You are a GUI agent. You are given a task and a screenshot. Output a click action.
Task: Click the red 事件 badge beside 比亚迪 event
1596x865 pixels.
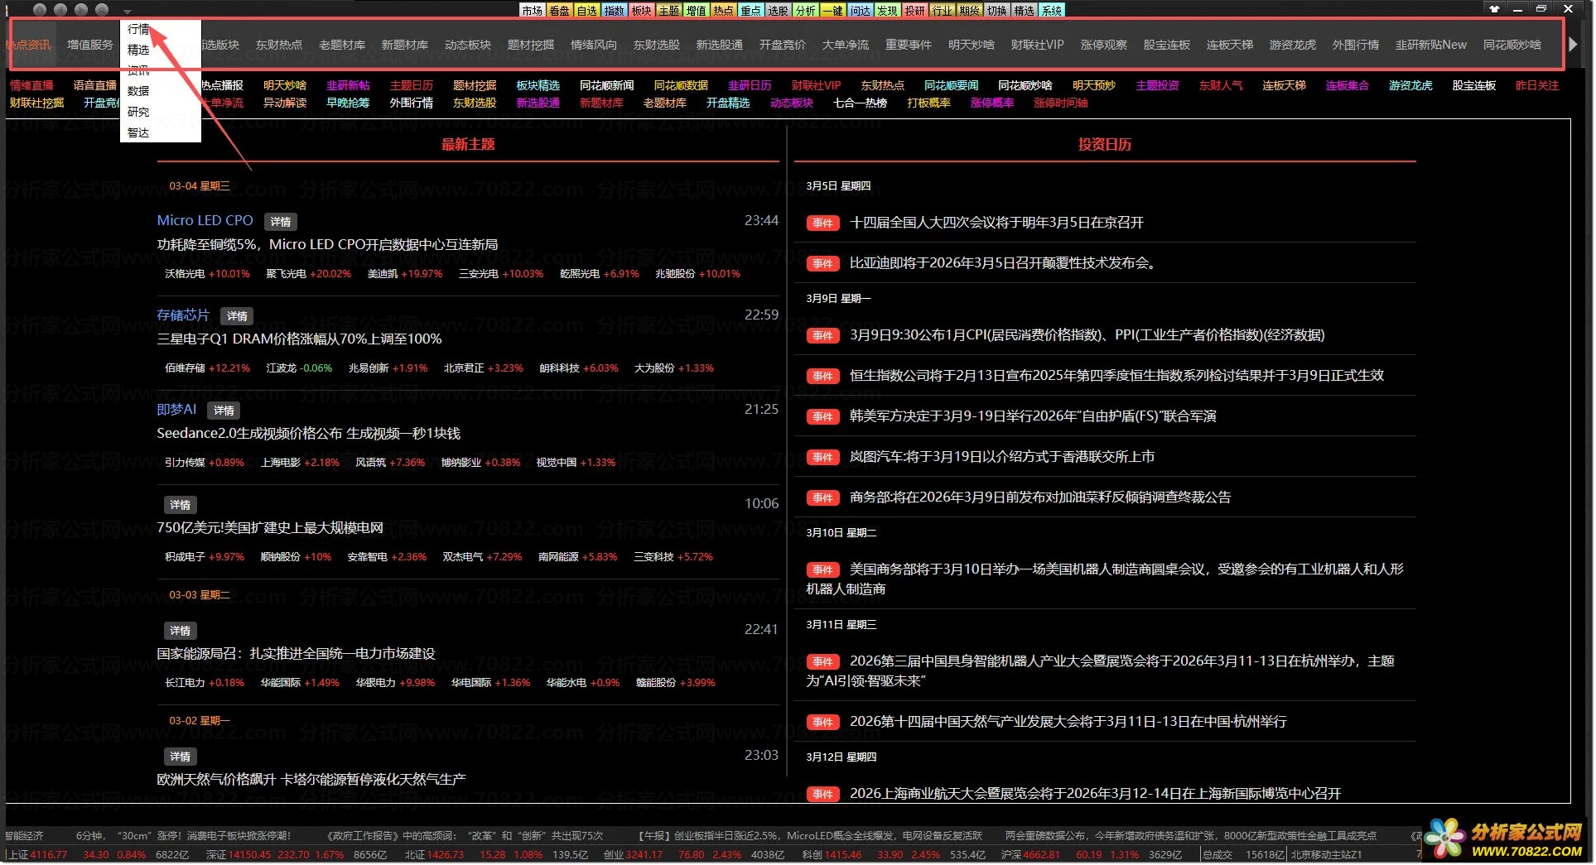click(x=822, y=264)
